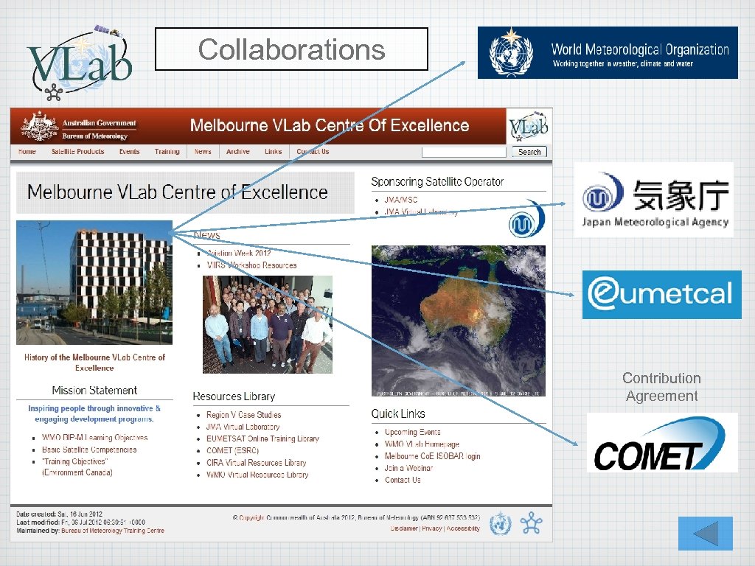
Task: Open WMO Virtual Resources Library link
Action: point(257,475)
